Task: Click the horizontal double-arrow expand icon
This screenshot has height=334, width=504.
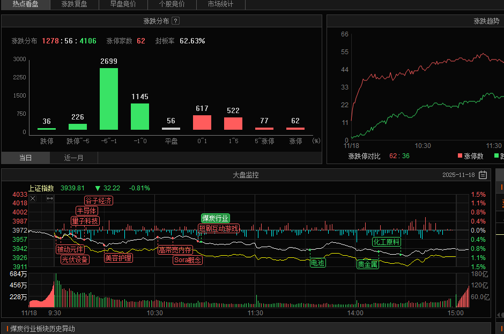Action: [x=50, y=198]
